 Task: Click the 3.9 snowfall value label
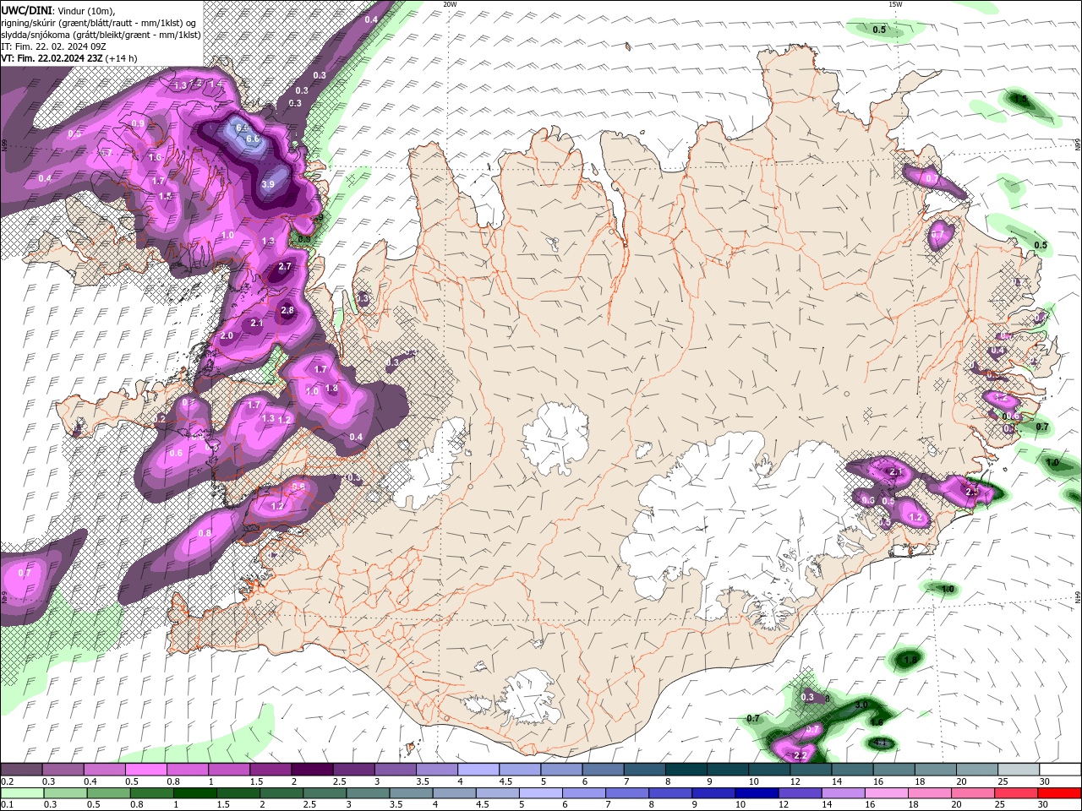[268, 184]
